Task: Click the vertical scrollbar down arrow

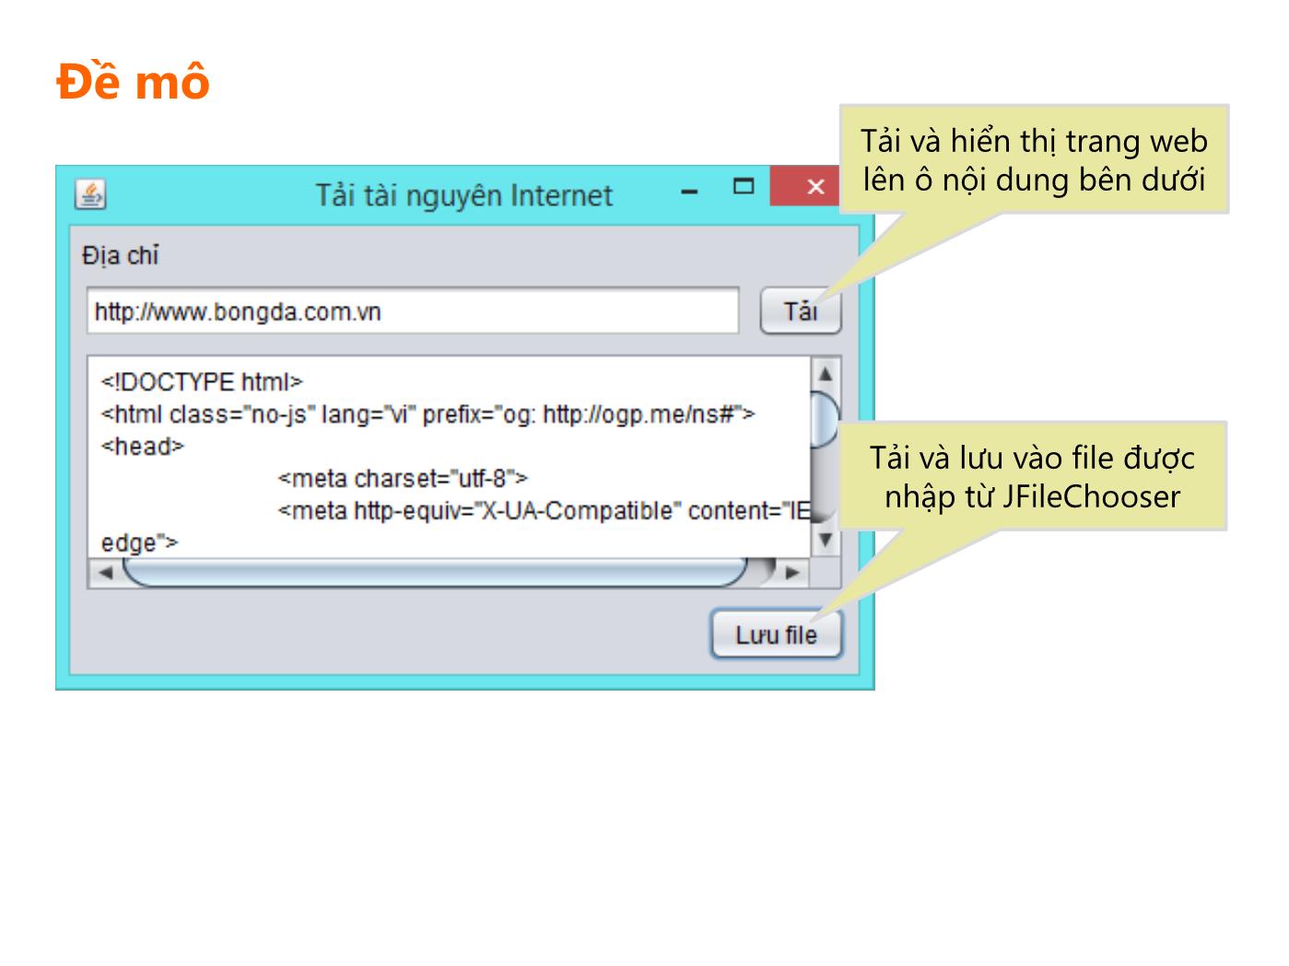Action: tap(826, 540)
